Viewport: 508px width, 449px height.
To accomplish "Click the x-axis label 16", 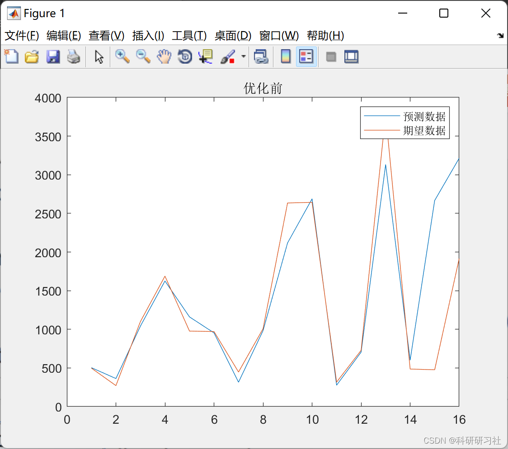I will click(x=459, y=420).
